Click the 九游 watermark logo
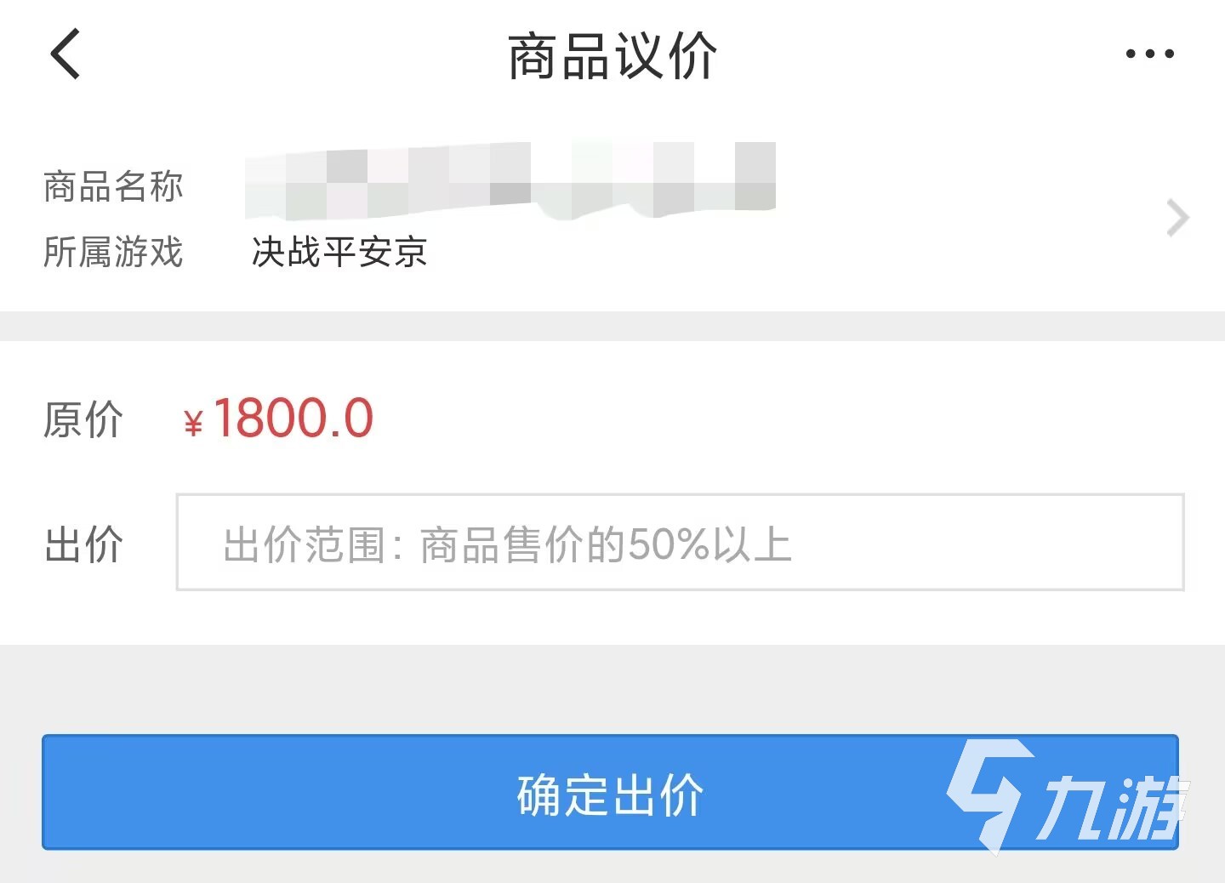This screenshot has height=883, width=1225. pyautogui.click(x=1068, y=796)
